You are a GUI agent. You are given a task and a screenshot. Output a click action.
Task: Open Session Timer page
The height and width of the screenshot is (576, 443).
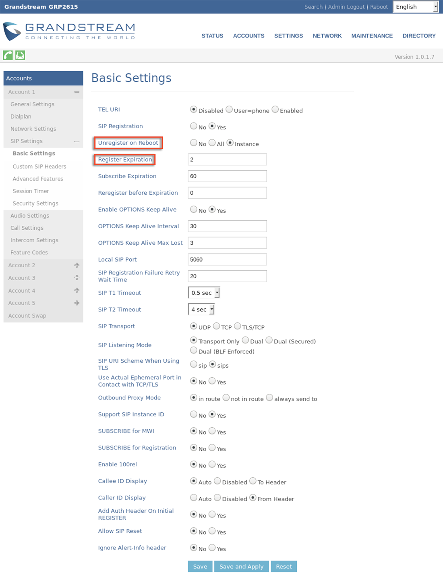pyautogui.click(x=31, y=191)
